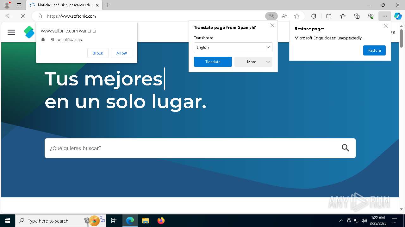Open Settings and more menu
405x227 pixels.
click(x=385, y=16)
